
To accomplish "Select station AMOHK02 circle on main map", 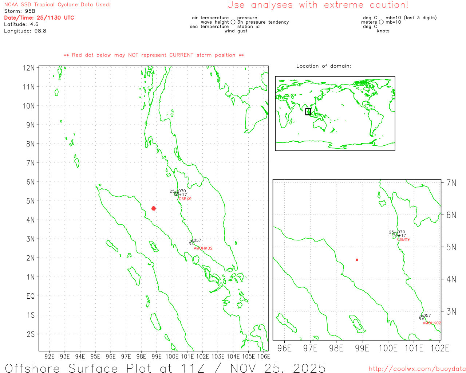I will coord(192,243).
